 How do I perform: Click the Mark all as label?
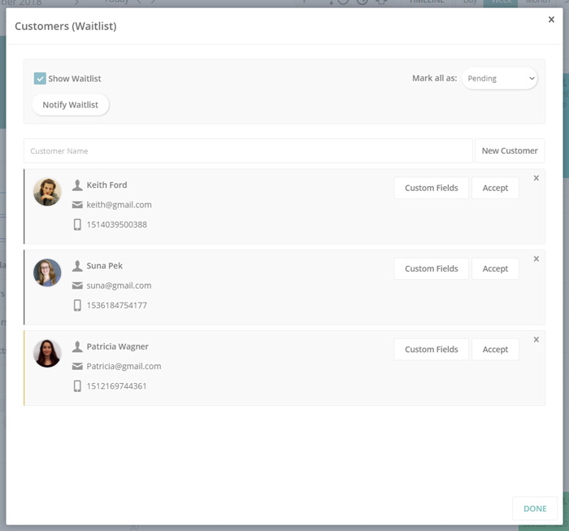click(434, 78)
